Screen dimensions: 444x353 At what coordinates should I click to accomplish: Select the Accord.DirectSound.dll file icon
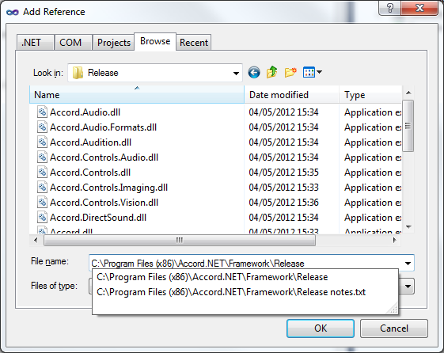42,218
